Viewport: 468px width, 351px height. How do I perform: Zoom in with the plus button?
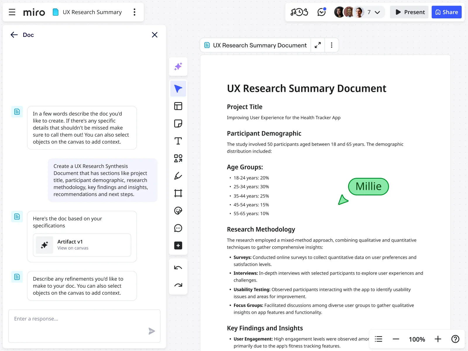tap(438, 339)
